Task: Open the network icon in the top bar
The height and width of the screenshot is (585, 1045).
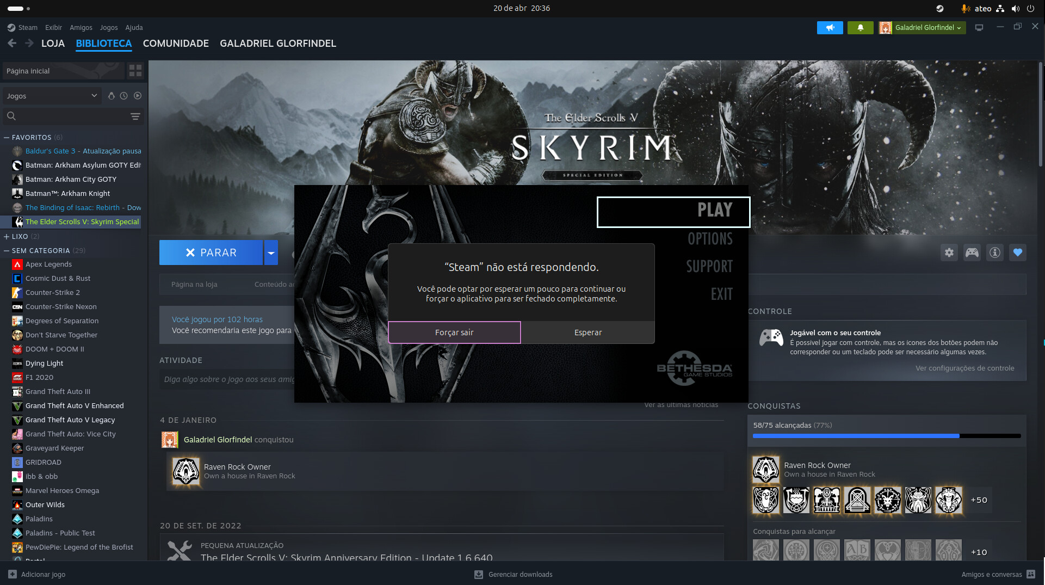Action: [x=1000, y=9]
